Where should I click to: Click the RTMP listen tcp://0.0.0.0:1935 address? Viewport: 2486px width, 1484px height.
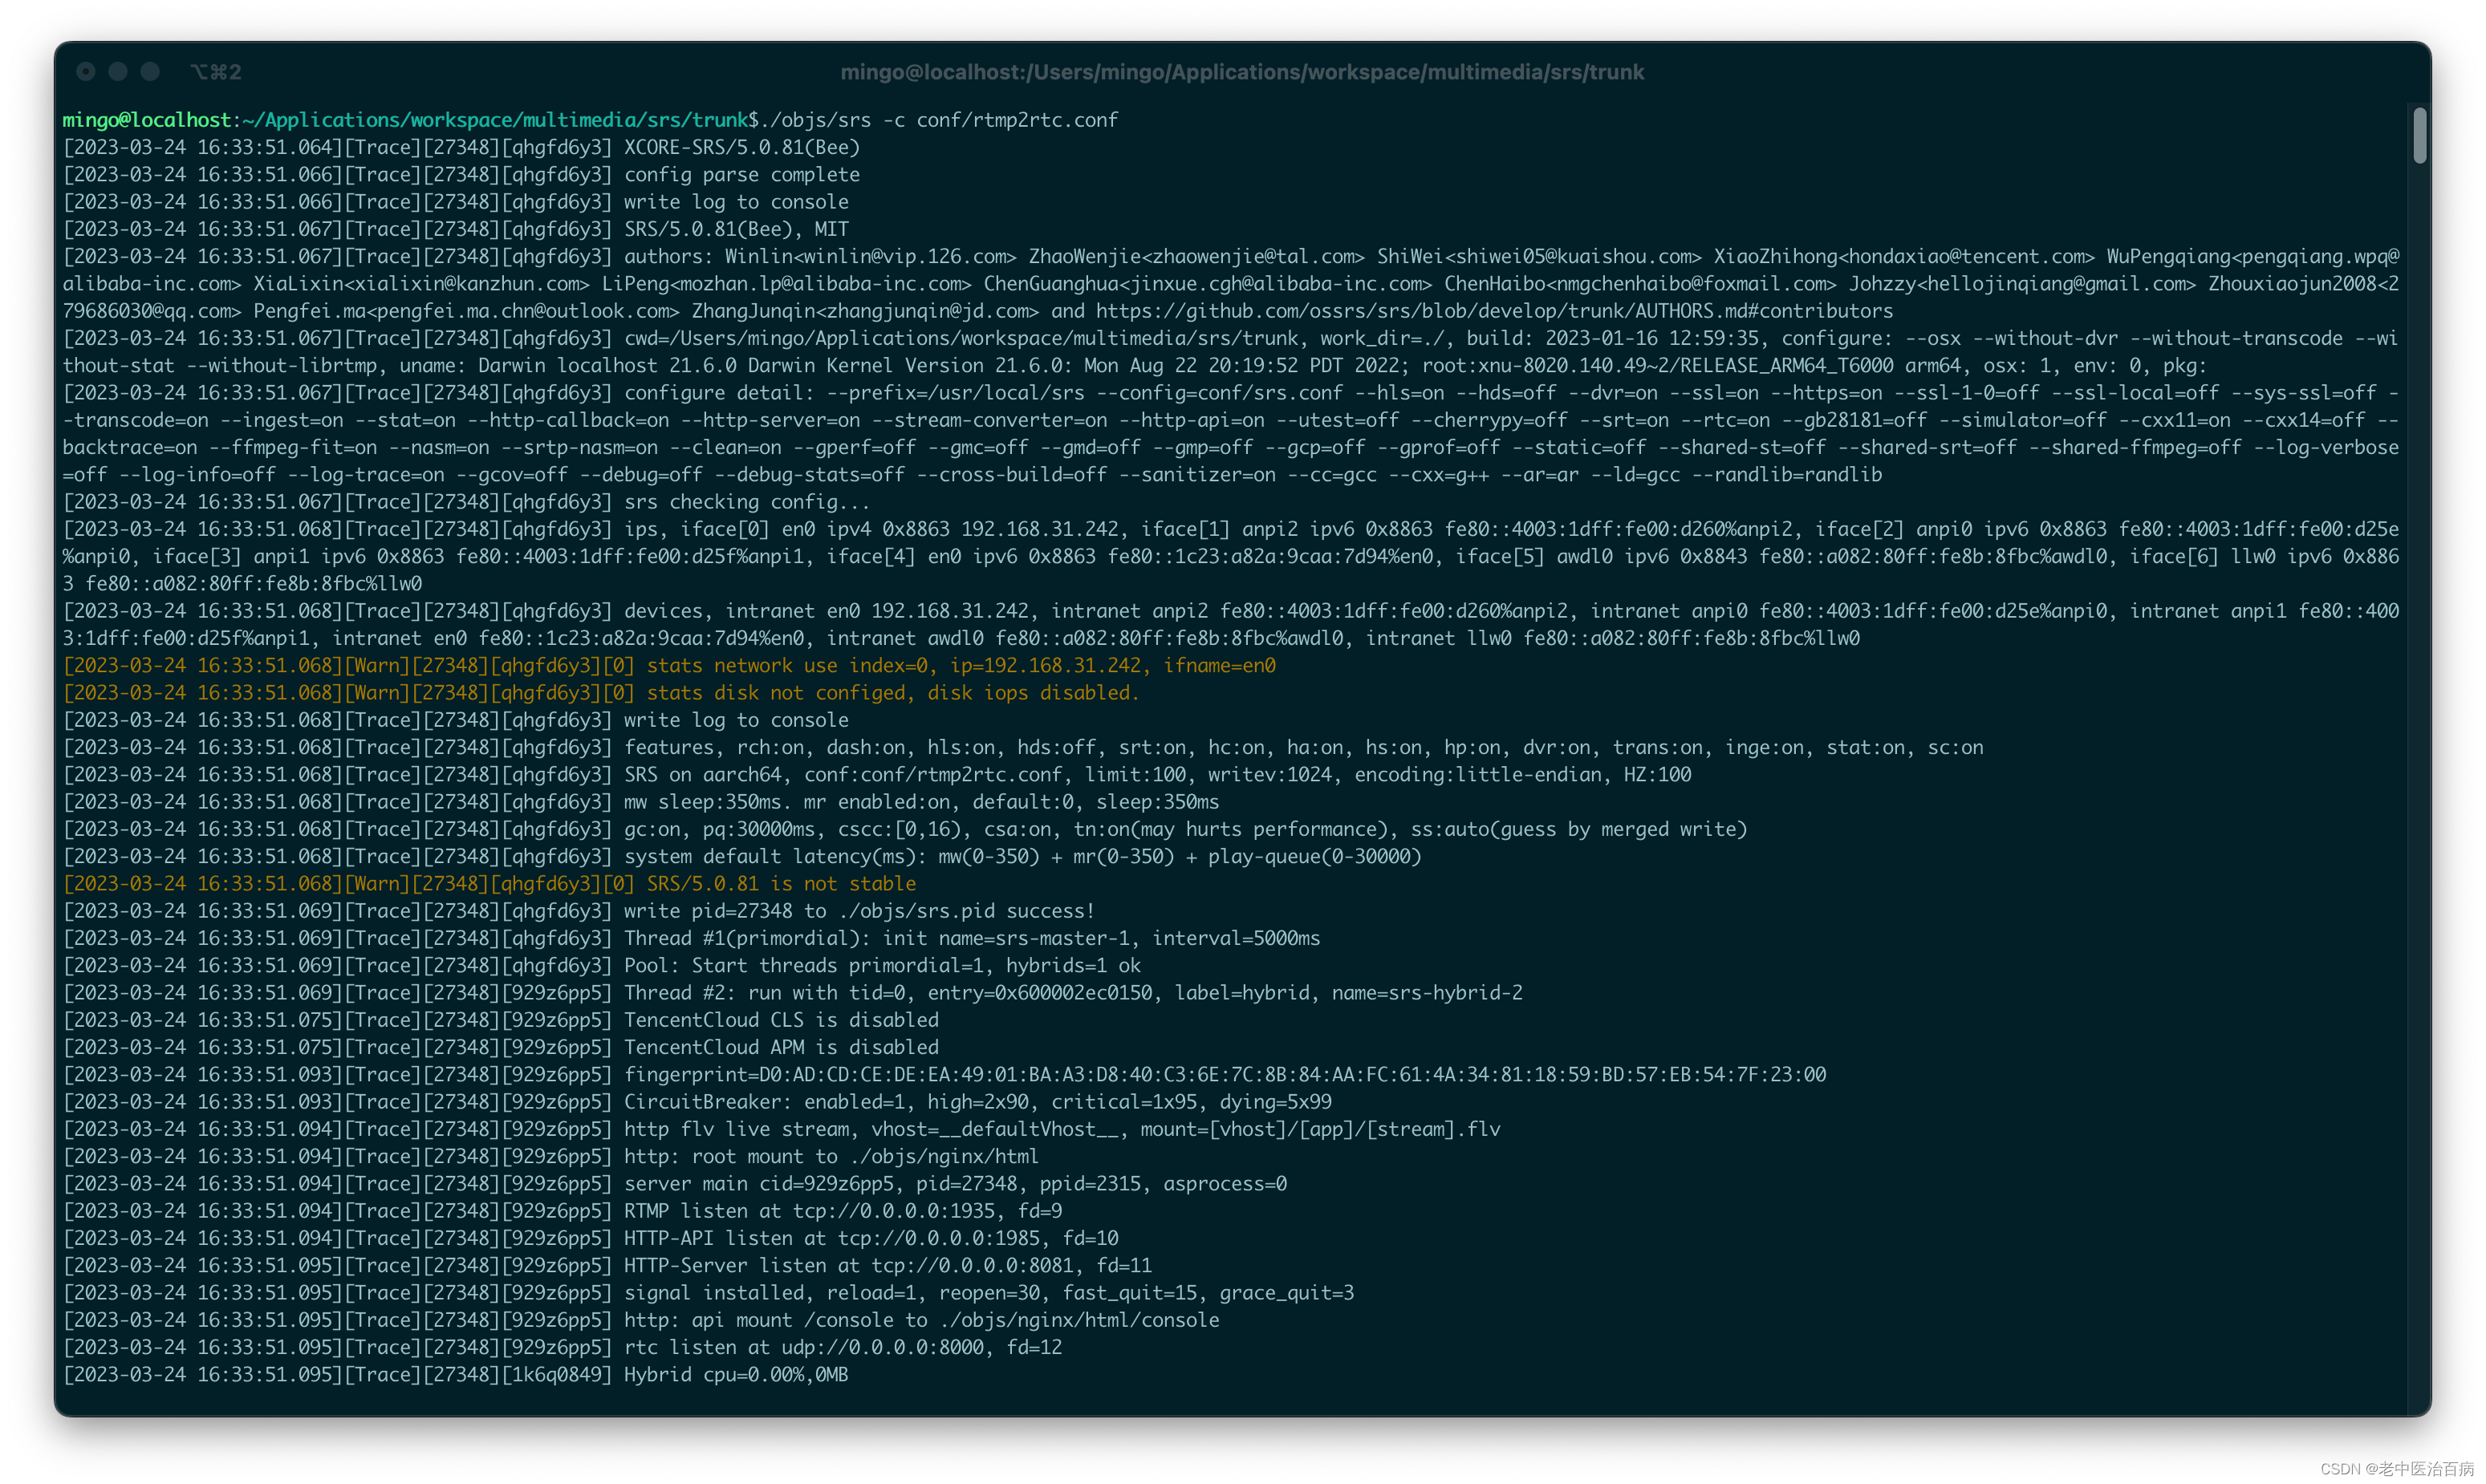[x=896, y=1211]
